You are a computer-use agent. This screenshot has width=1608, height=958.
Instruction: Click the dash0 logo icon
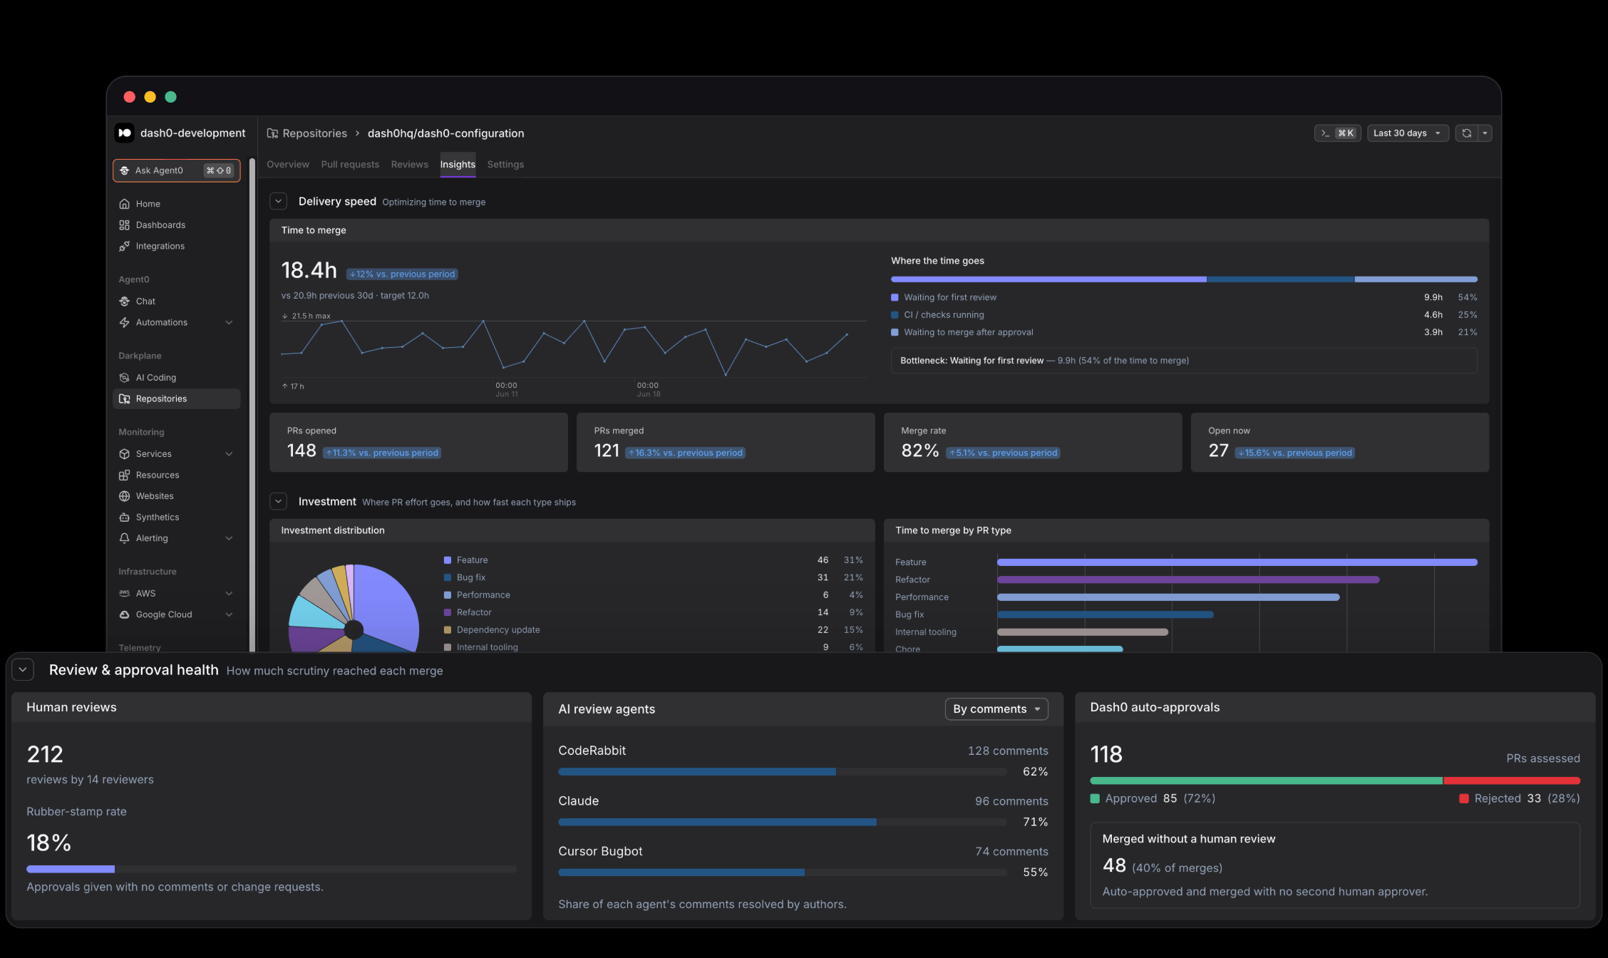(x=125, y=133)
